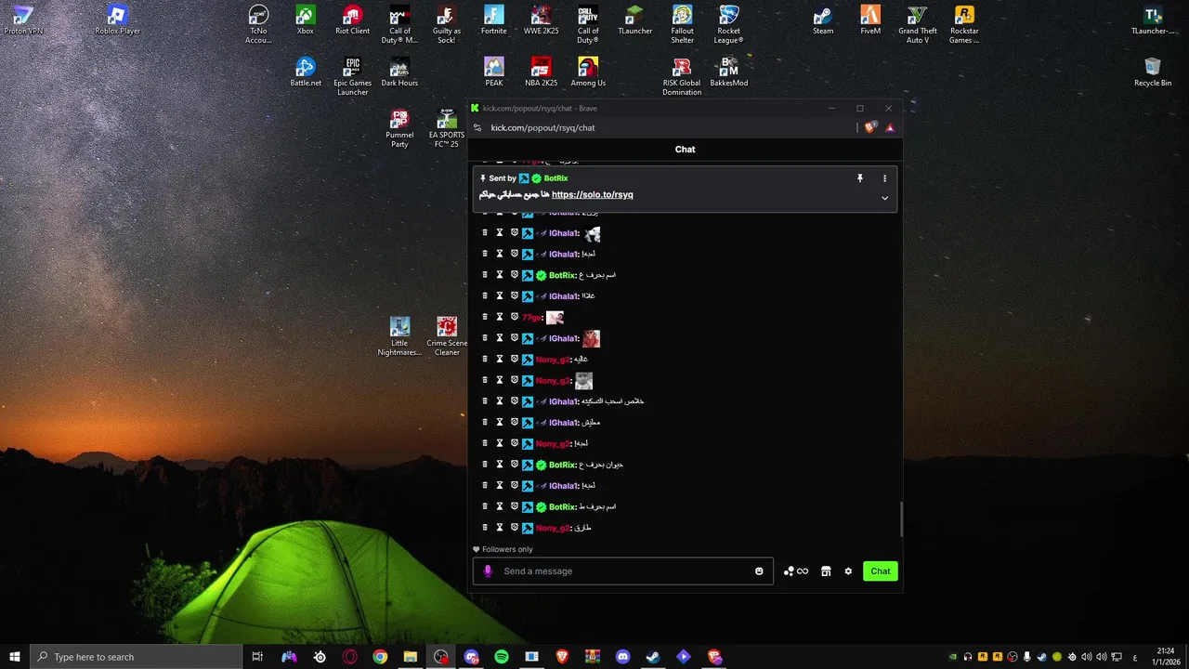Open chat settings gear icon
This screenshot has height=669, width=1189.
[848, 571]
